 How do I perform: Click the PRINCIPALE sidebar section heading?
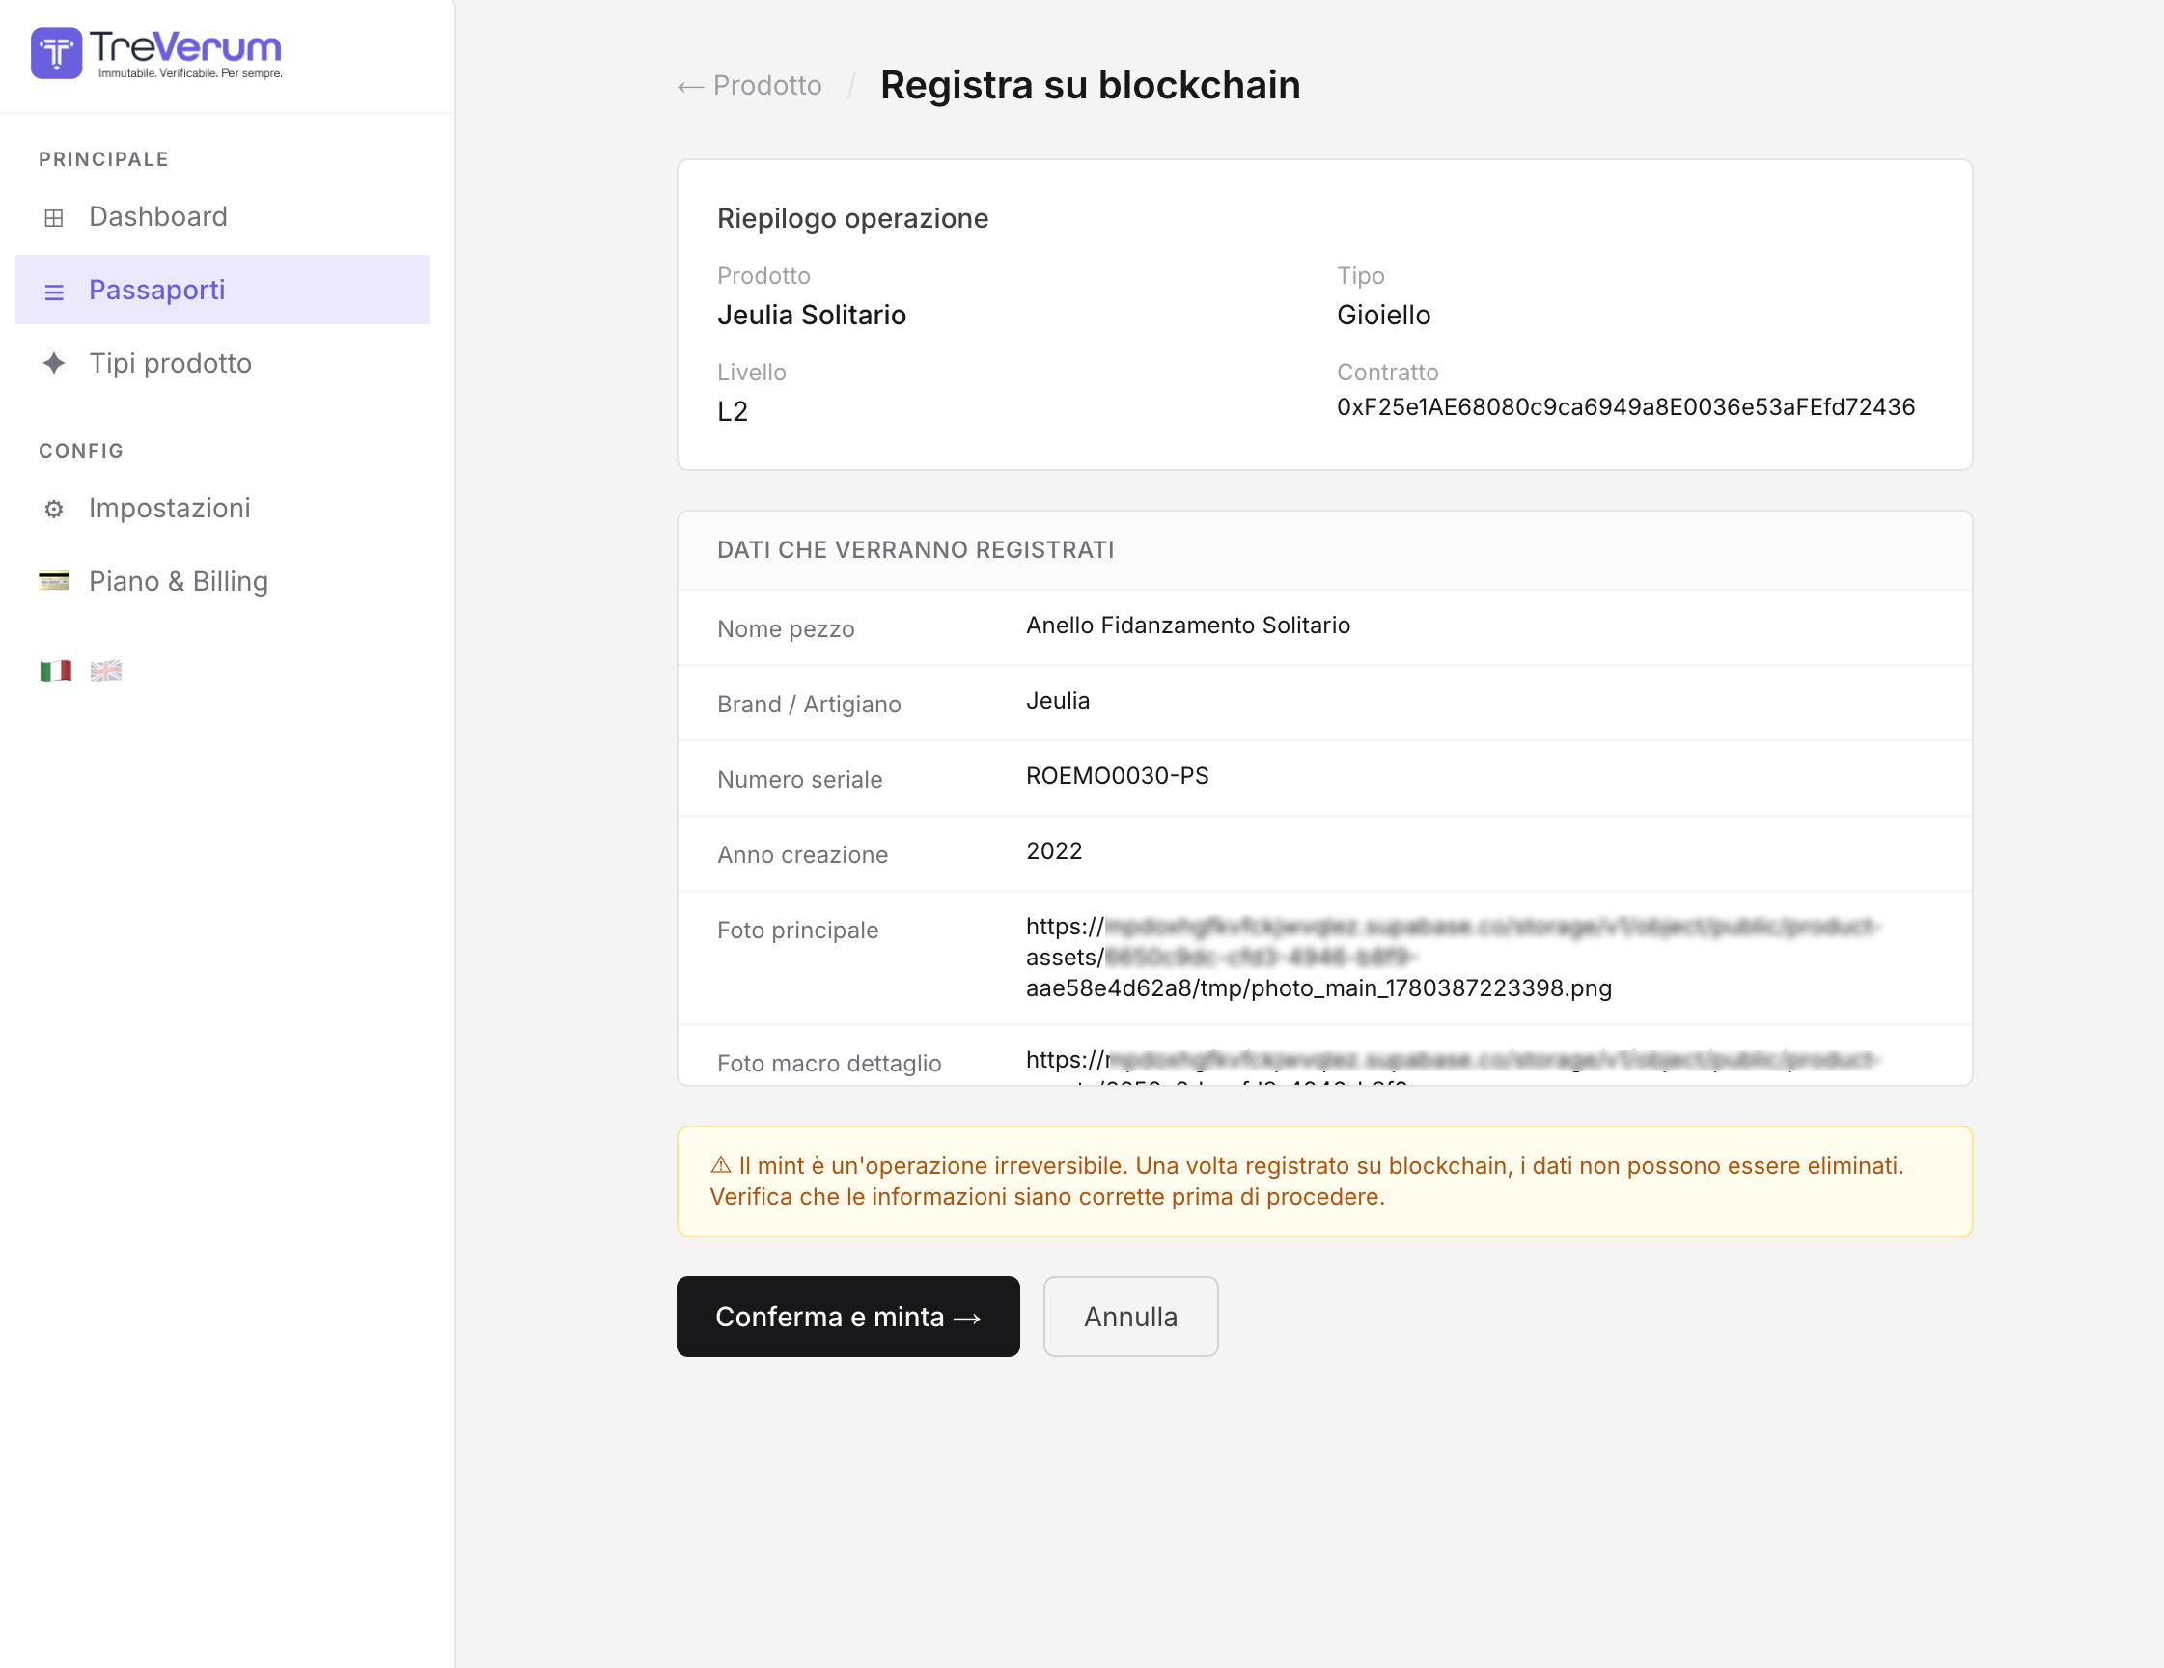click(104, 159)
